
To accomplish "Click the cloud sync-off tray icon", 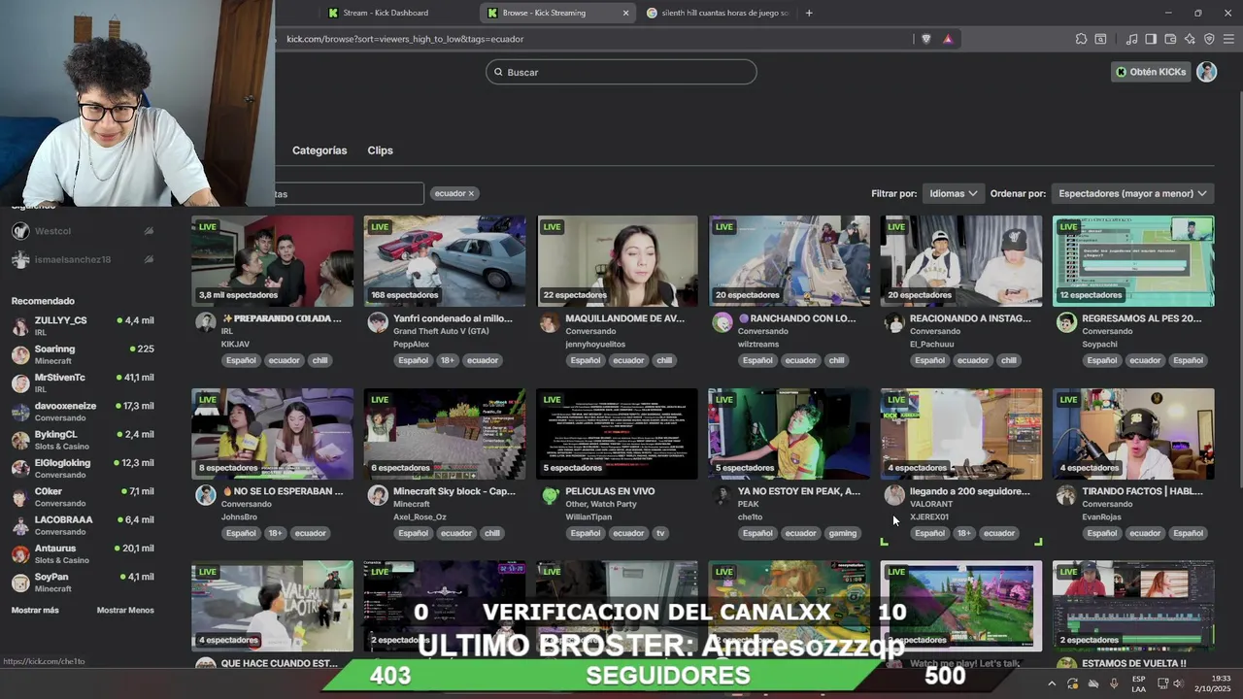I will click(1093, 683).
